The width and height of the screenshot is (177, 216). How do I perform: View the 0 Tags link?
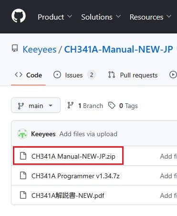point(123,106)
